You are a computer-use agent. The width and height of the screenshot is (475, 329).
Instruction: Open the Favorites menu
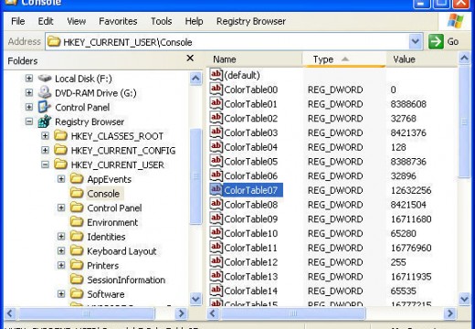pyautogui.click(x=118, y=21)
